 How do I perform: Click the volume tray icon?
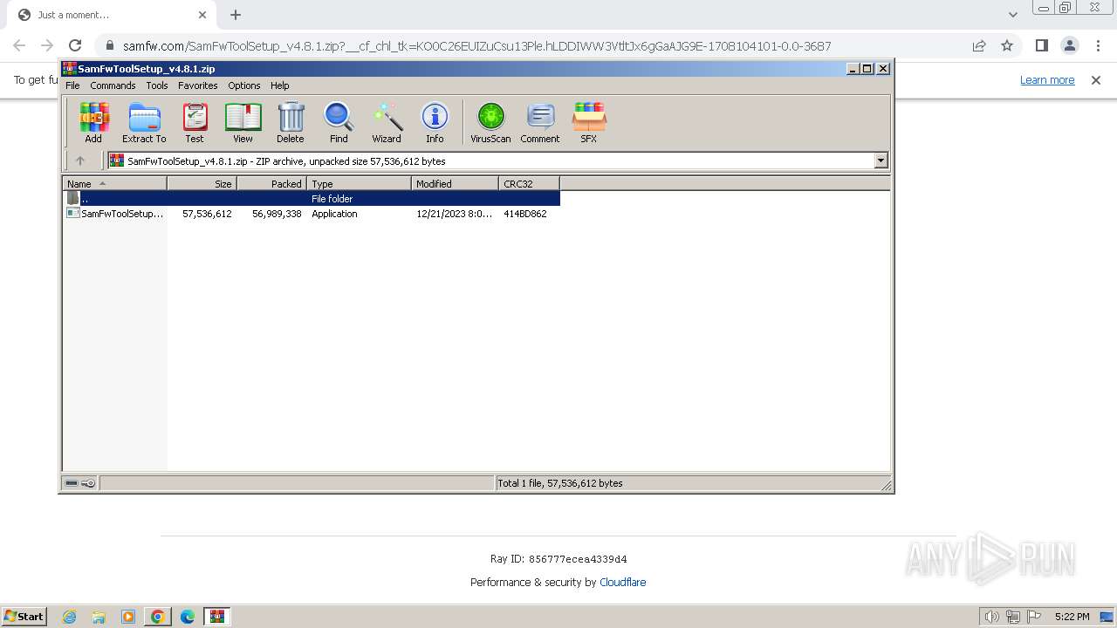(x=992, y=617)
